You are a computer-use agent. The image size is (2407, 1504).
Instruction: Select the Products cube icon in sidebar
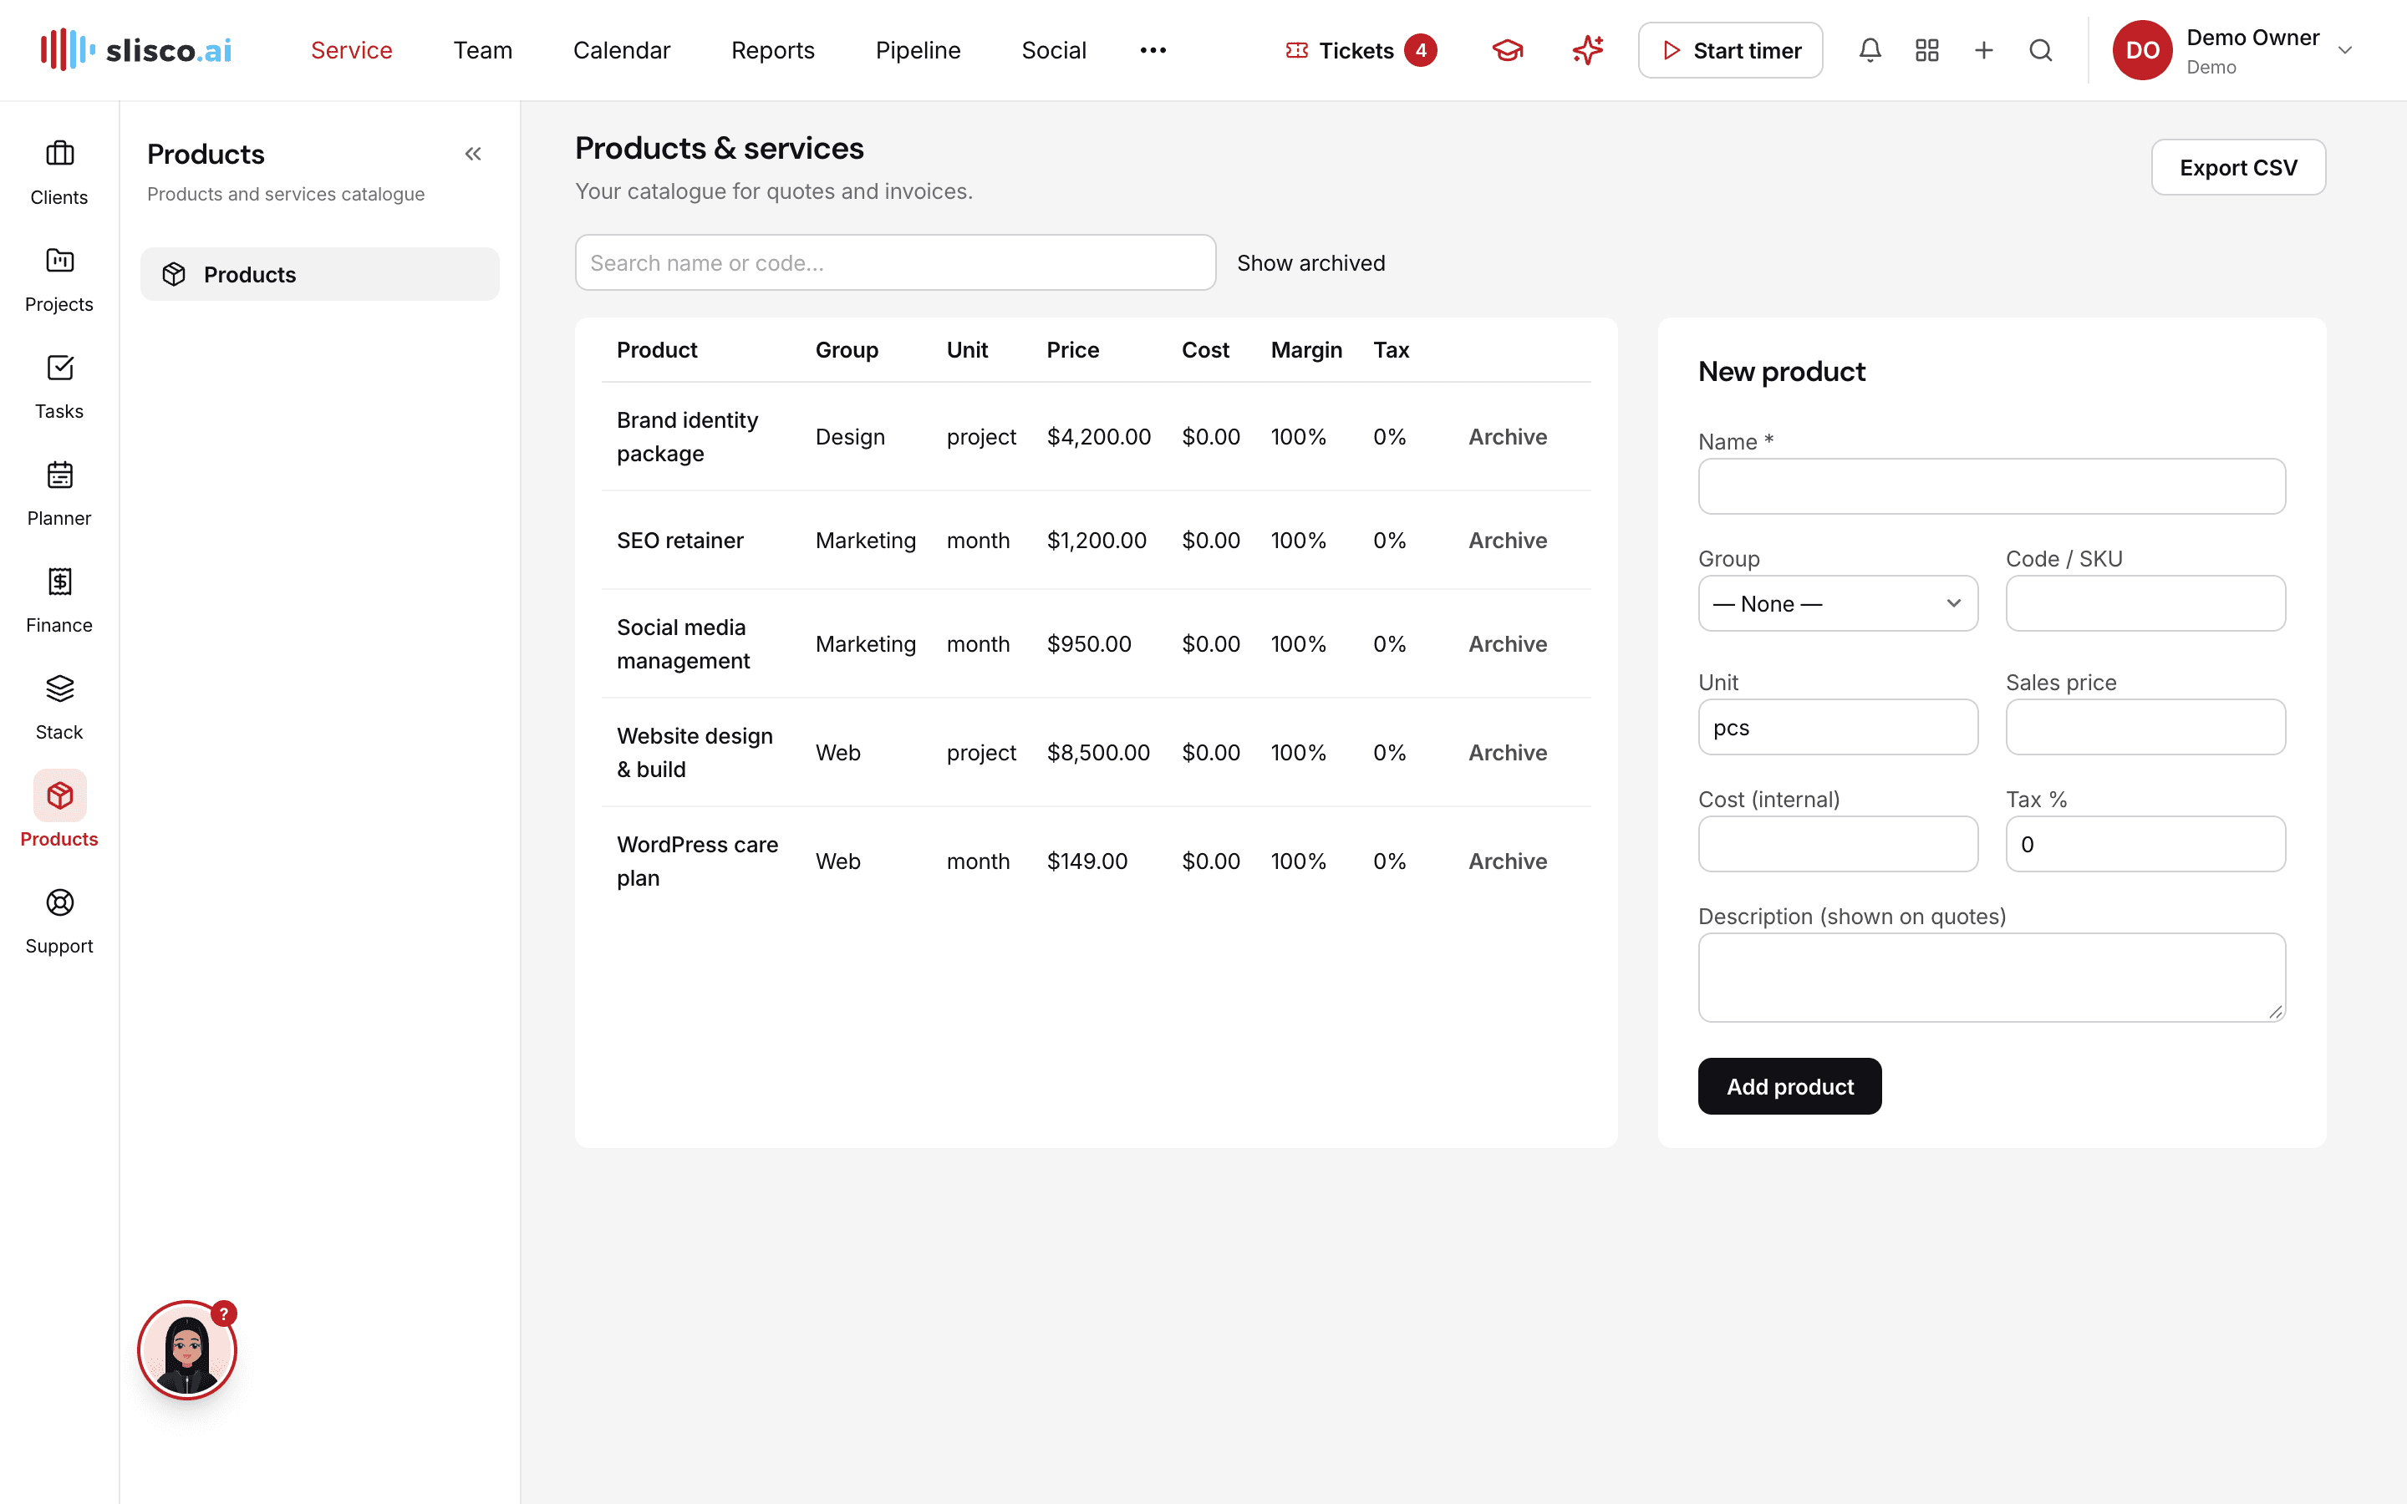click(x=59, y=795)
